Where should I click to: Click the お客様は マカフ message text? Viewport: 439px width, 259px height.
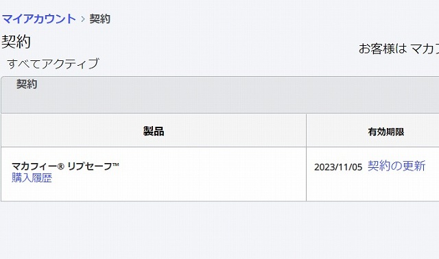[x=399, y=49]
